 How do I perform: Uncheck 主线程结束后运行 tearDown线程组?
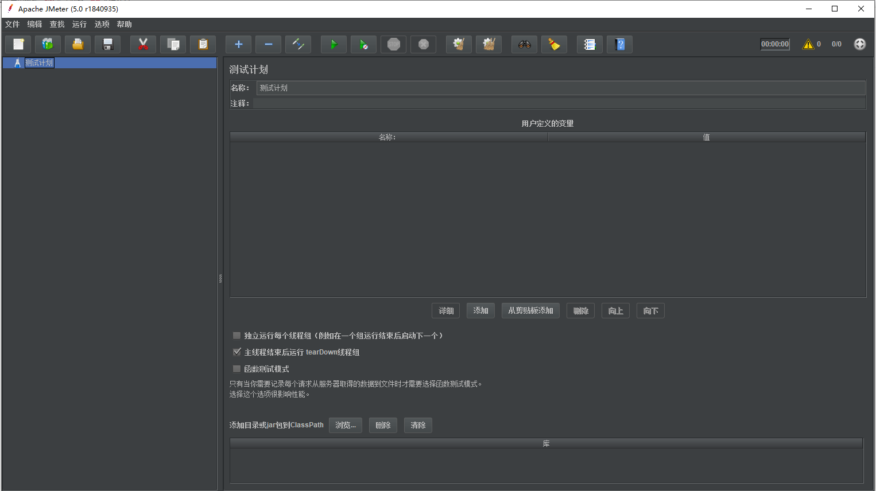tap(237, 352)
